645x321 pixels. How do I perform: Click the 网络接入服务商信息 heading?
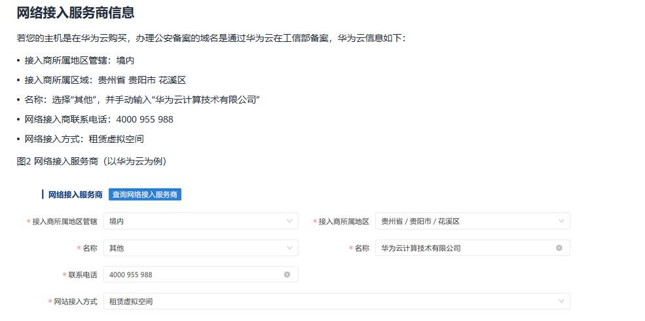(75, 12)
